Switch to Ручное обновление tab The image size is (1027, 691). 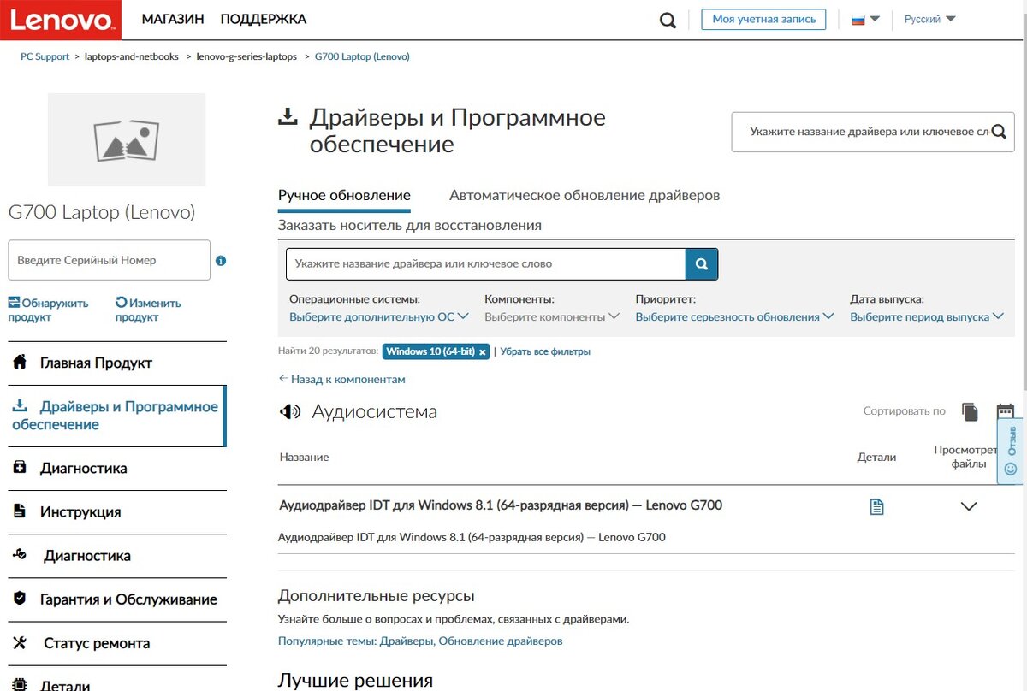[x=344, y=195]
